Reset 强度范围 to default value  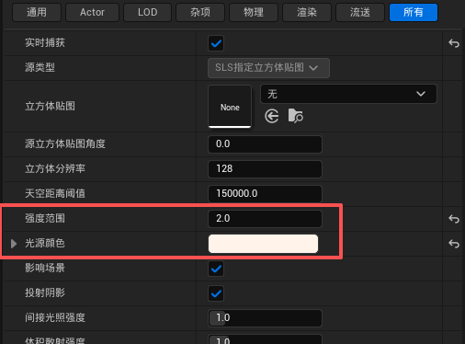tap(454, 219)
